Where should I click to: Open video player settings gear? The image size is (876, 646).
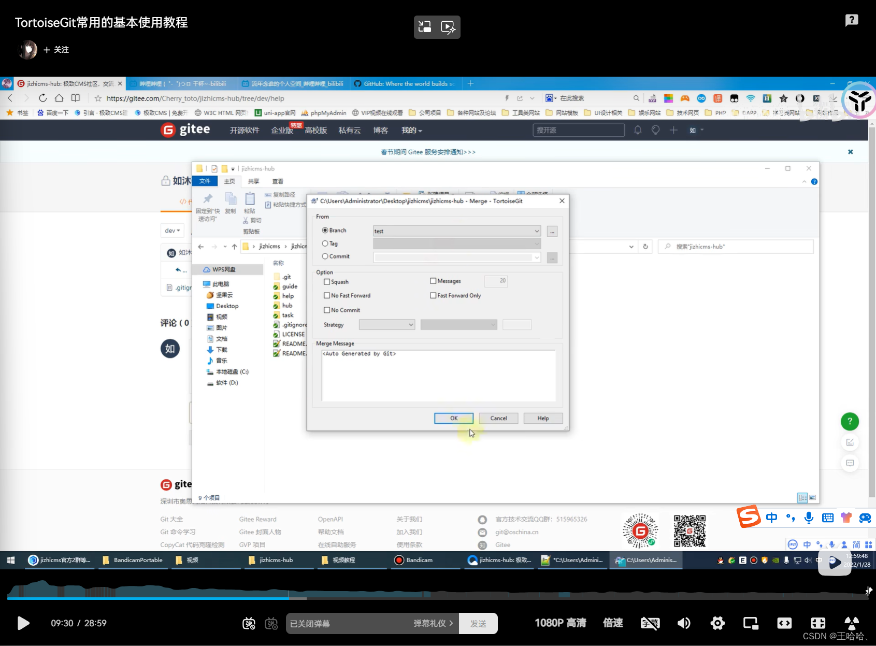[717, 623]
